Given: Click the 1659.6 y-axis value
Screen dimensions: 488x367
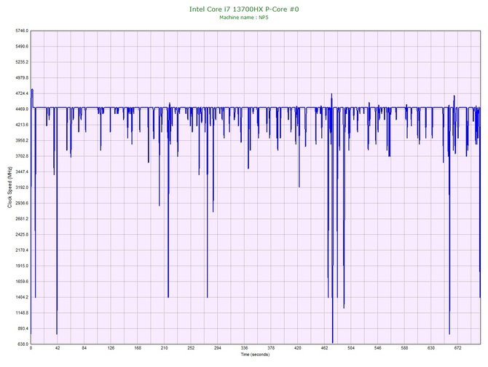Looking at the screenshot, I should 22,282.
